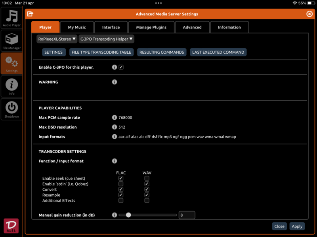Switch to the Interface tab
The height and width of the screenshot is (237, 317).
(x=111, y=27)
